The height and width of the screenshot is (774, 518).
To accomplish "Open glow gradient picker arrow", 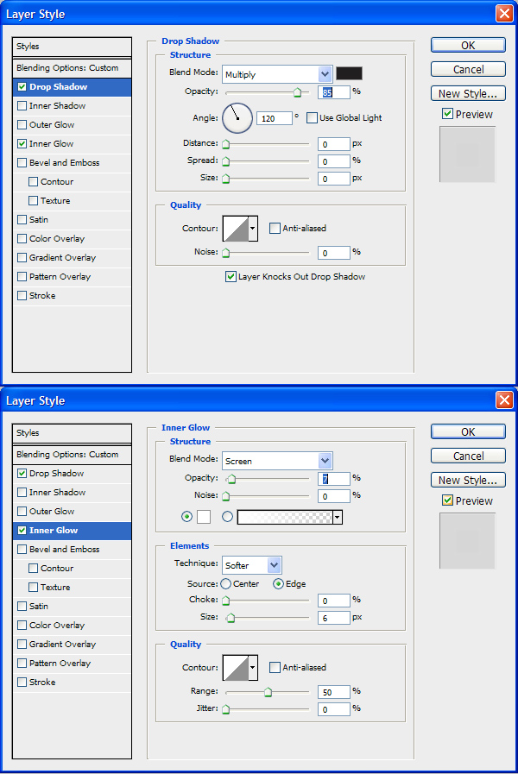I will pyautogui.click(x=338, y=517).
